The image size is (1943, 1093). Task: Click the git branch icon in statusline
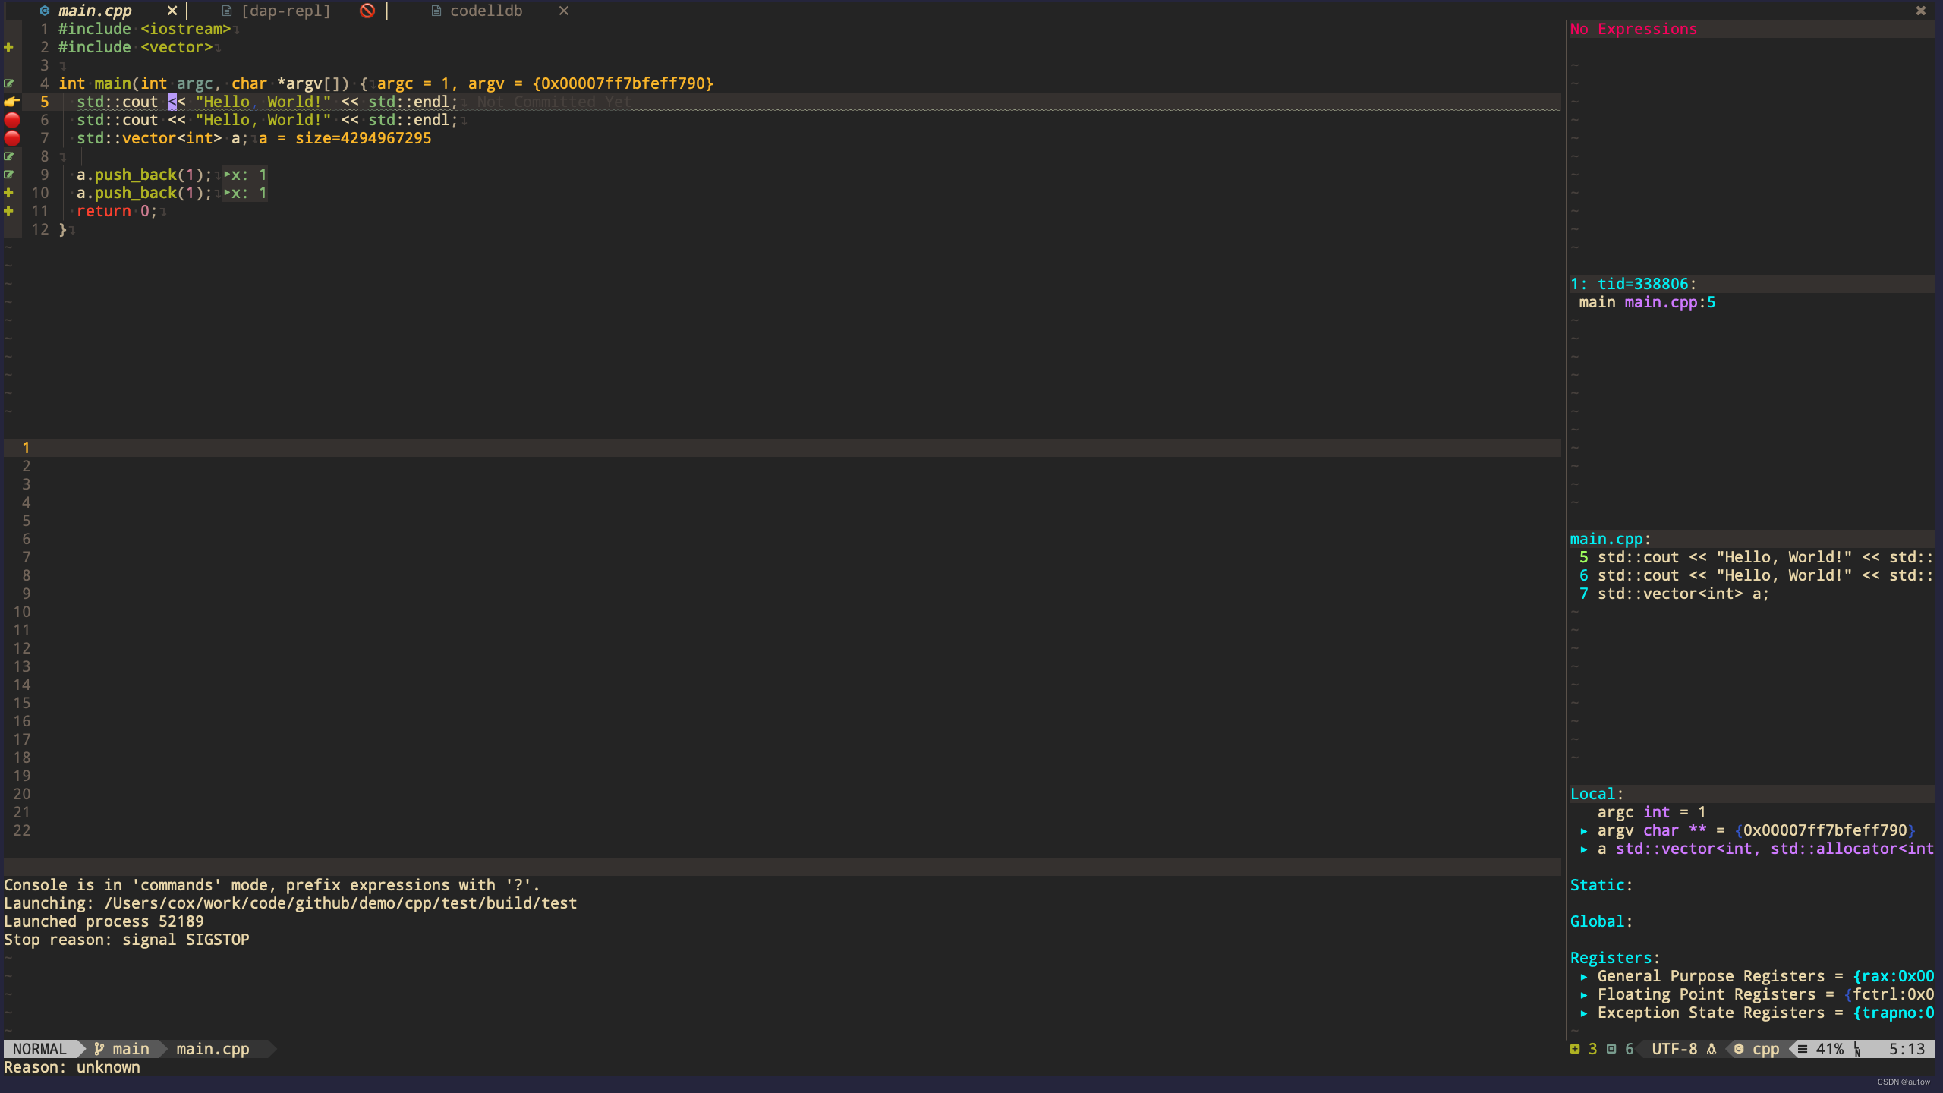(99, 1049)
